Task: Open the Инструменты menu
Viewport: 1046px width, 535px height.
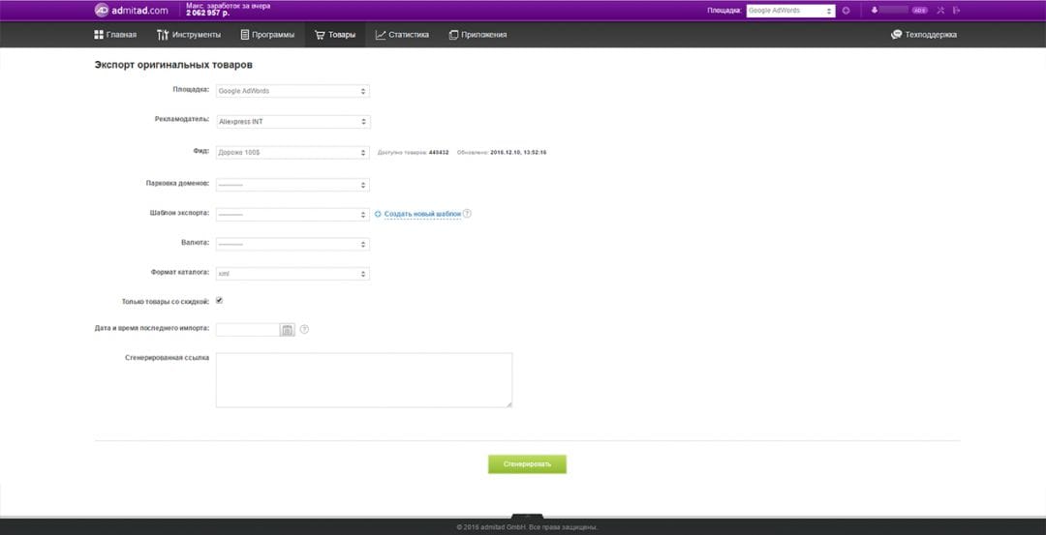Action: [189, 35]
